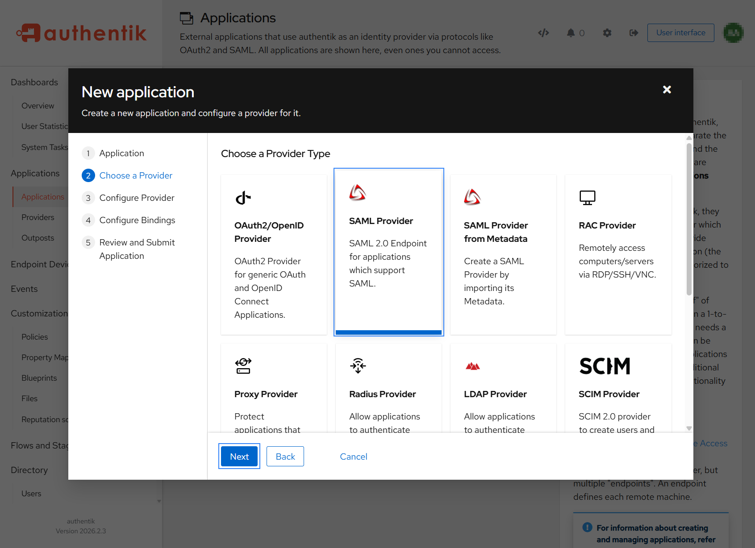The height and width of the screenshot is (548, 755).
Task: Expand the Directory sidebar section
Action: (x=29, y=470)
